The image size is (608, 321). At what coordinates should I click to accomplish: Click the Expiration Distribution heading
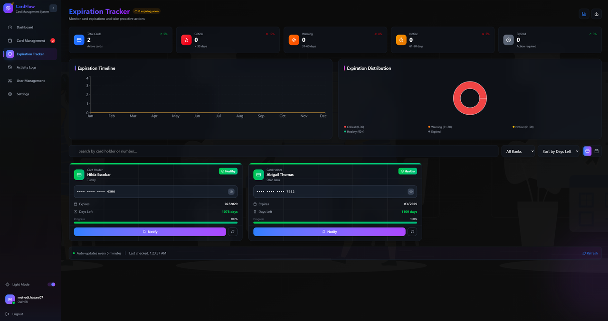(x=369, y=68)
